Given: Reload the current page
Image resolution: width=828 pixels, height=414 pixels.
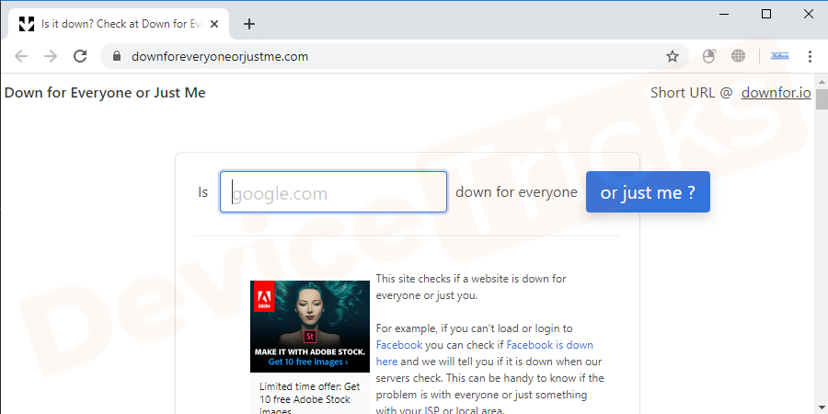Looking at the screenshot, I should tap(80, 56).
